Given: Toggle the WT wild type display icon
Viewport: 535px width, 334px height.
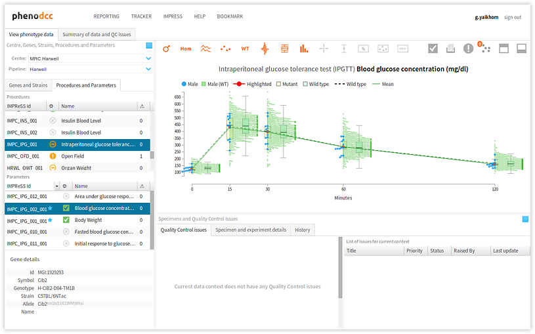Looking at the screenshot, I should (245, 49).
